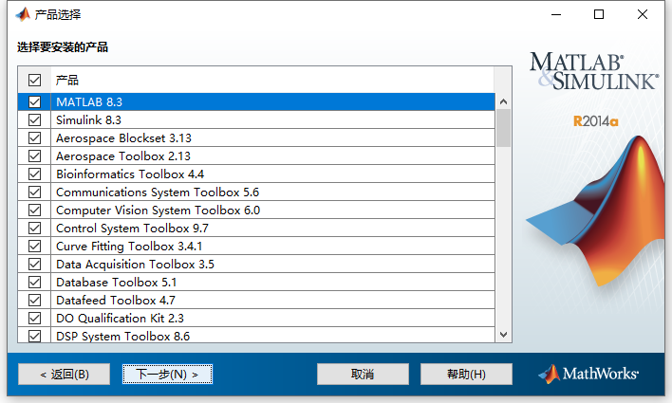Viewport: 672px width, 403px height.
Task: Uncheck Control System Toolbox 9.7 checkbox
Action: pyautogui.click(x=35, y=228)
